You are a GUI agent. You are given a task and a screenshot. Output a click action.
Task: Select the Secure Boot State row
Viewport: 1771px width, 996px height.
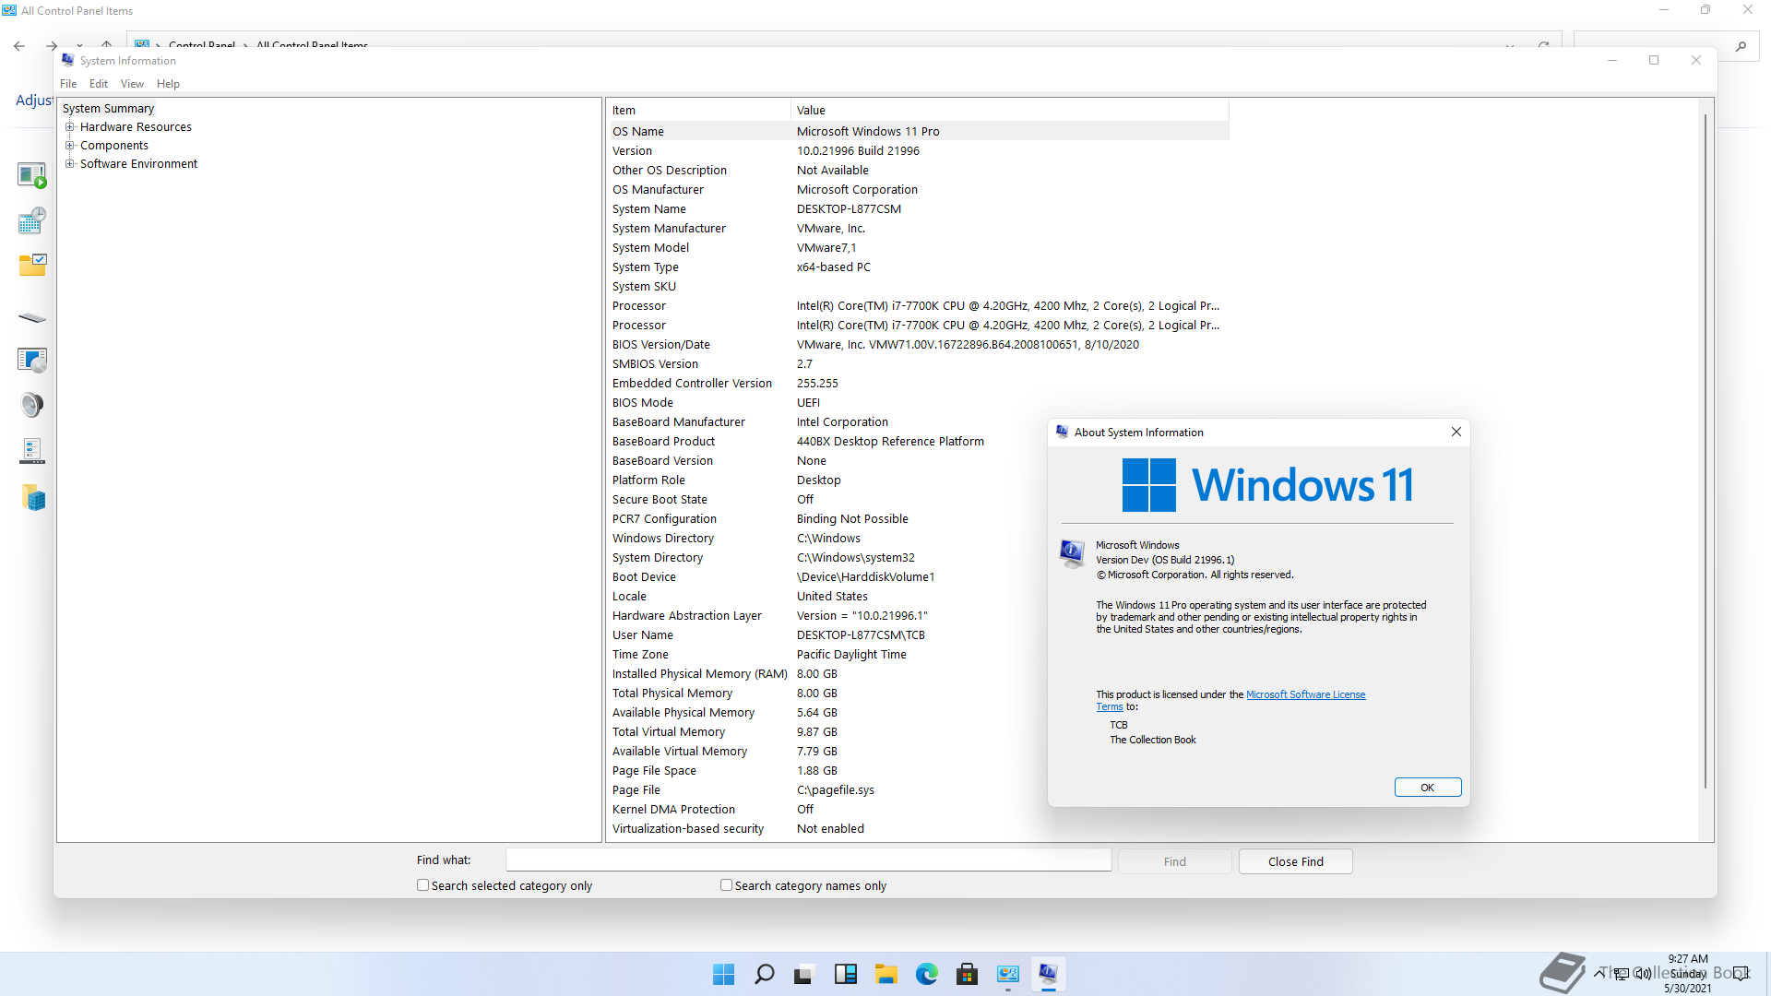click(919, 500)
